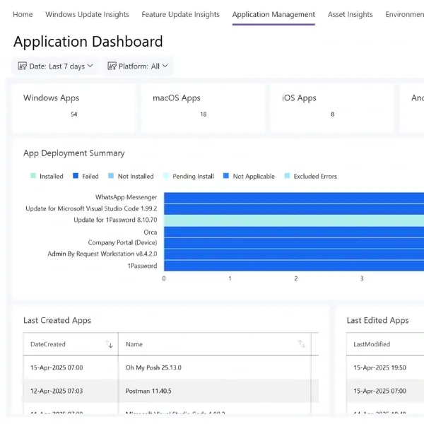
Task: Open the Windows Apps card
Action: [x=73, y=108]
